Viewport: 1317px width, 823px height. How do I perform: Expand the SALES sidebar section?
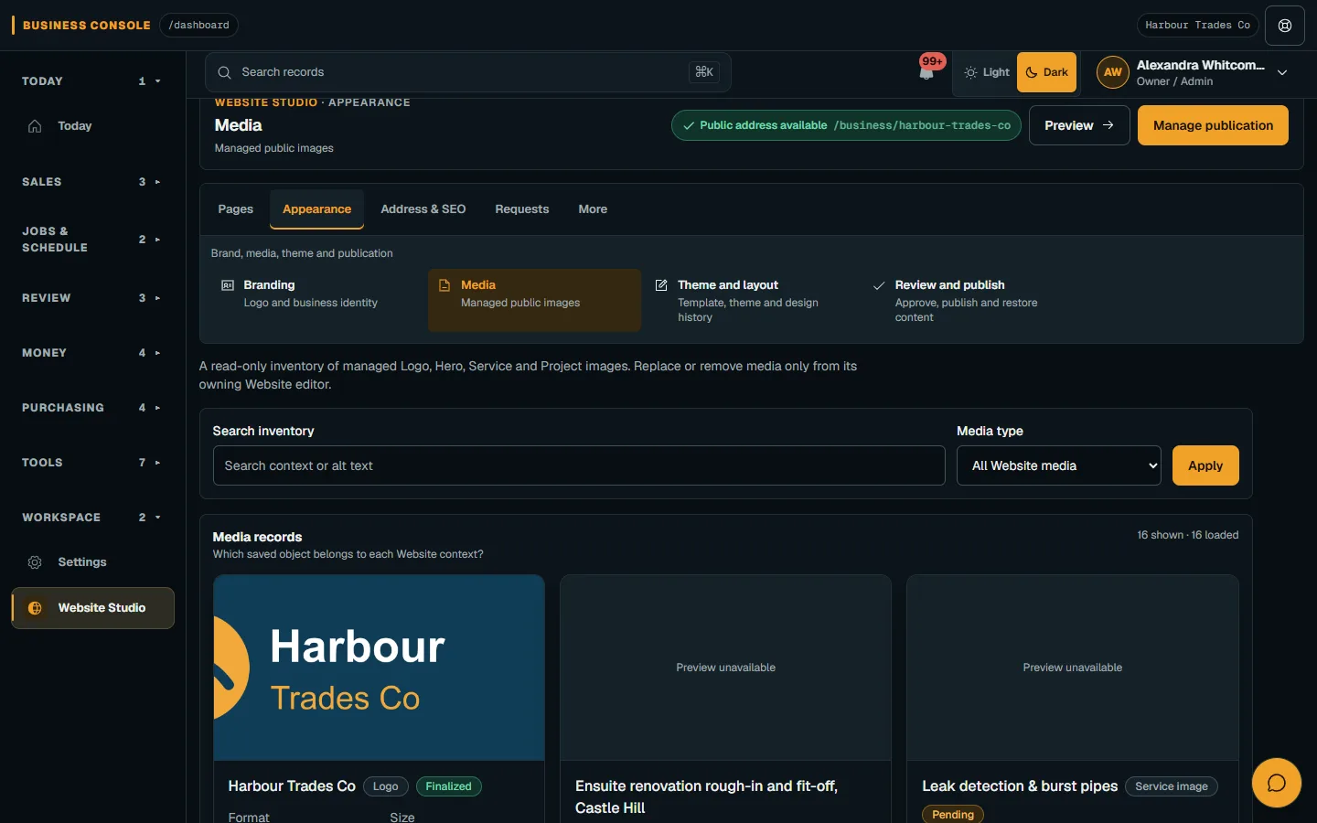coord(92,182)
